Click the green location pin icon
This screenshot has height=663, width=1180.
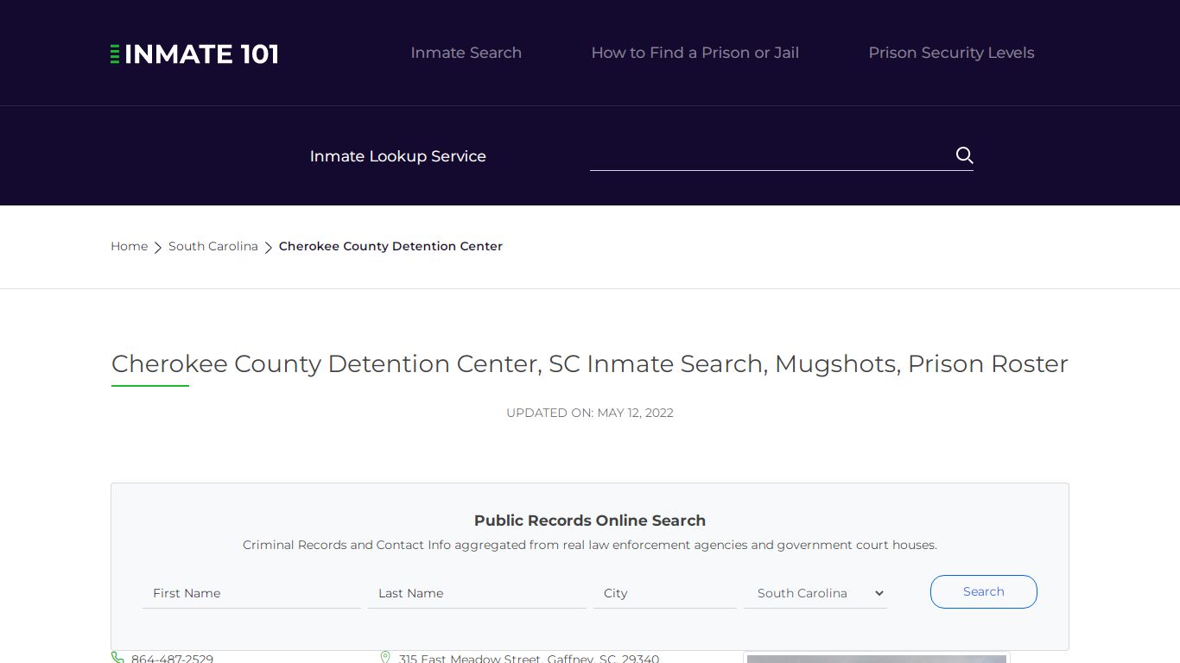point(385,658)
